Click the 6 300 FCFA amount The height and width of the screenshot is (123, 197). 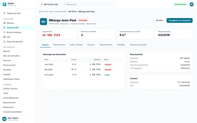coord(95,65)
